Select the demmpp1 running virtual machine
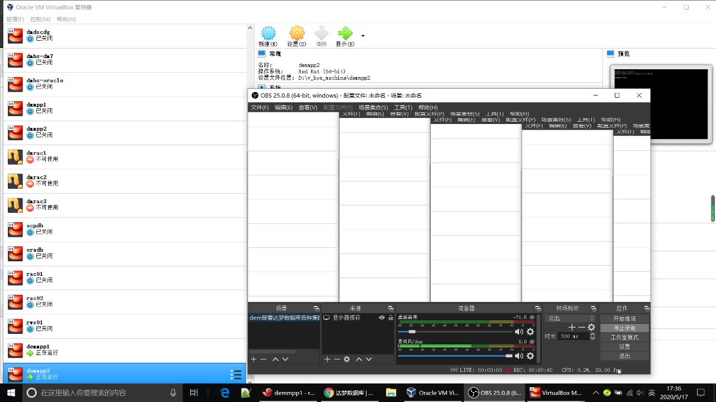Screen dimensions: 716x402 [125, 350]
